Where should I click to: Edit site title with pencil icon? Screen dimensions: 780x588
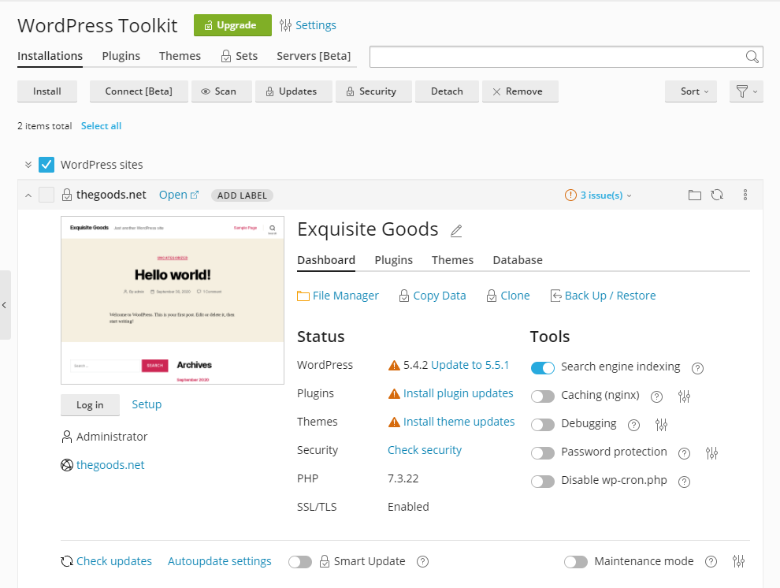(456, 231)
